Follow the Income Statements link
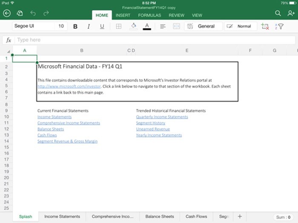This screenshot has width=298, height=223. click(x=54, y=117)
